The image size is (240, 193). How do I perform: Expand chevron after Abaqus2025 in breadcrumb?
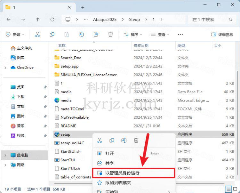tap(123, 20)
